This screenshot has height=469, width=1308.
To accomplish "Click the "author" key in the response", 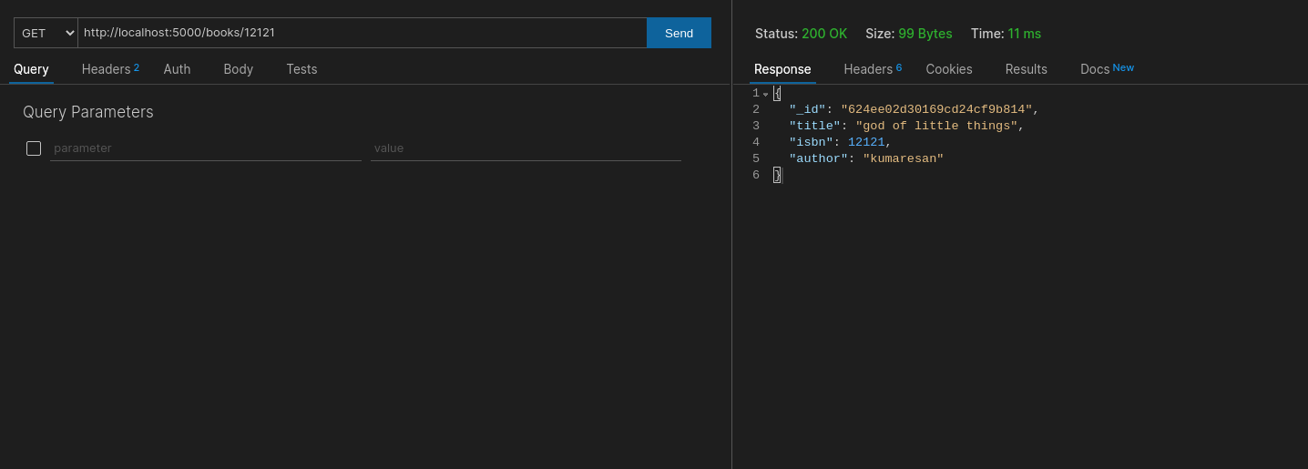I will point(818,158).
